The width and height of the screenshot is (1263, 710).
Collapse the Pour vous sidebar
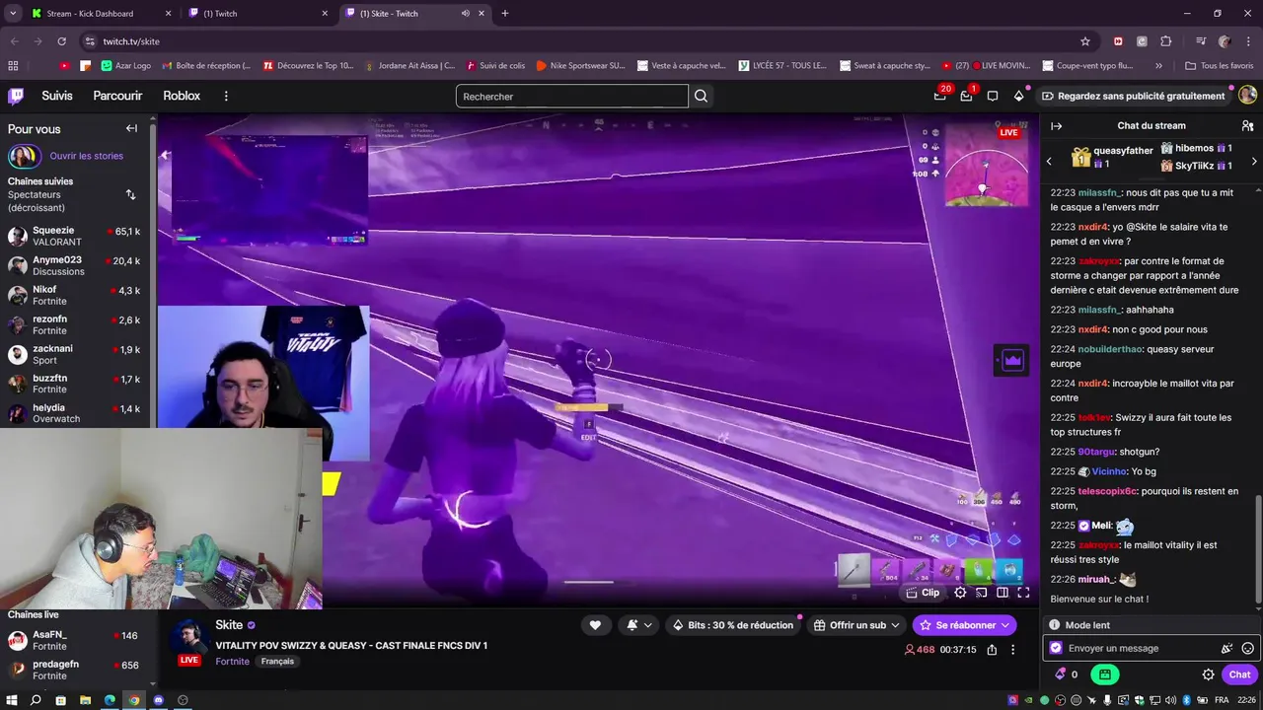(x=131, y=128)
